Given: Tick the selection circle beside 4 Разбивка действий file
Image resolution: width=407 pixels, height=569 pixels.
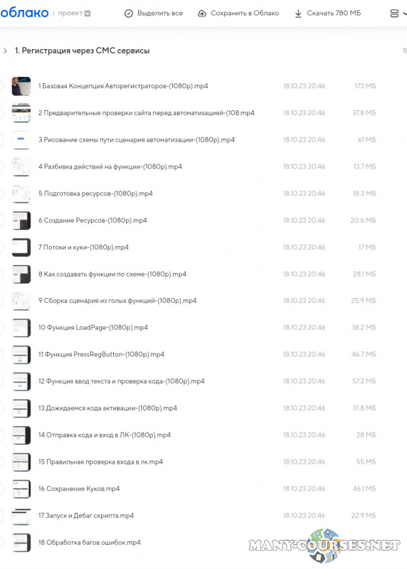Looking at the screenshot, I should tap(1, 166).
